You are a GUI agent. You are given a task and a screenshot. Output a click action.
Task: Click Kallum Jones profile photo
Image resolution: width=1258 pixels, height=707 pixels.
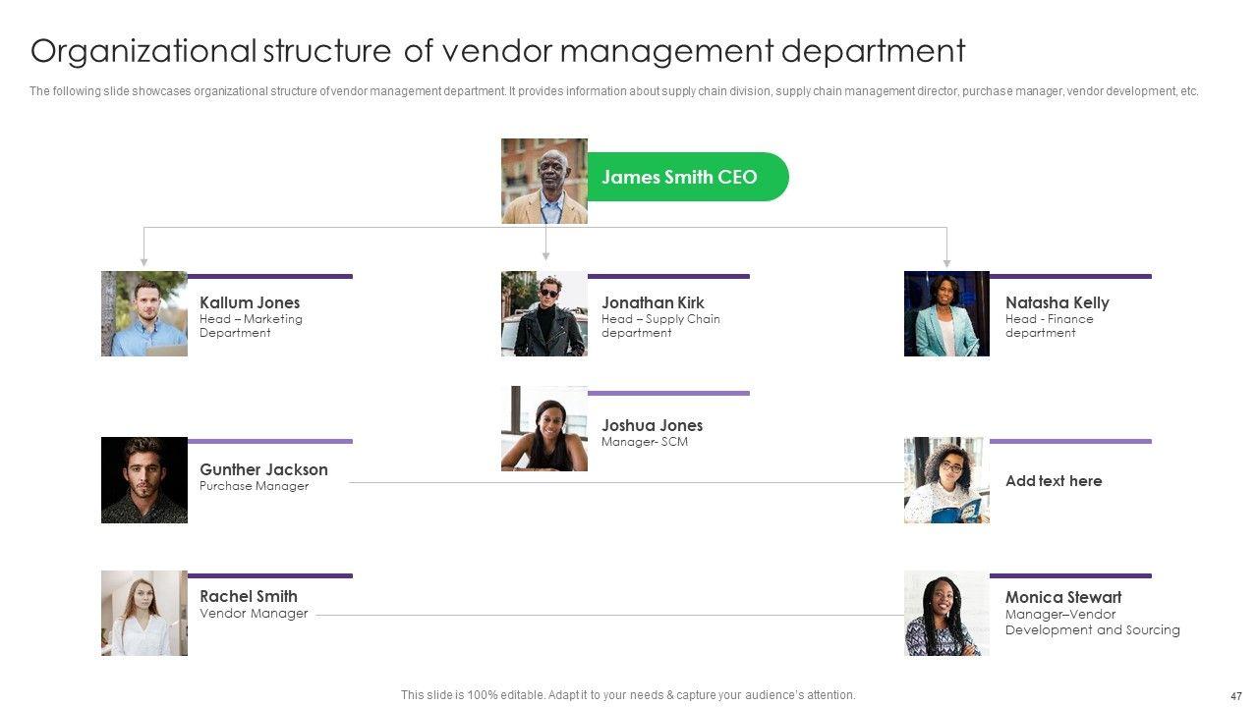point(143,313)
